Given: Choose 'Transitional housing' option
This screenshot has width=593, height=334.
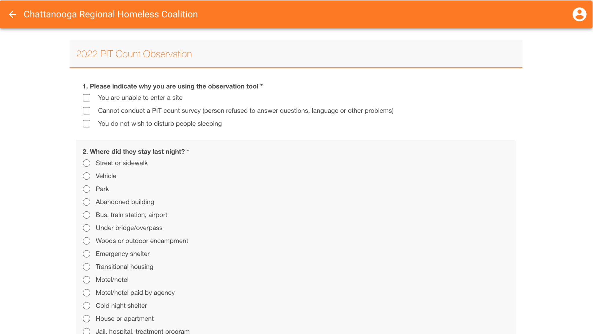Looking at the screenshot, I should tap(86, 267).
